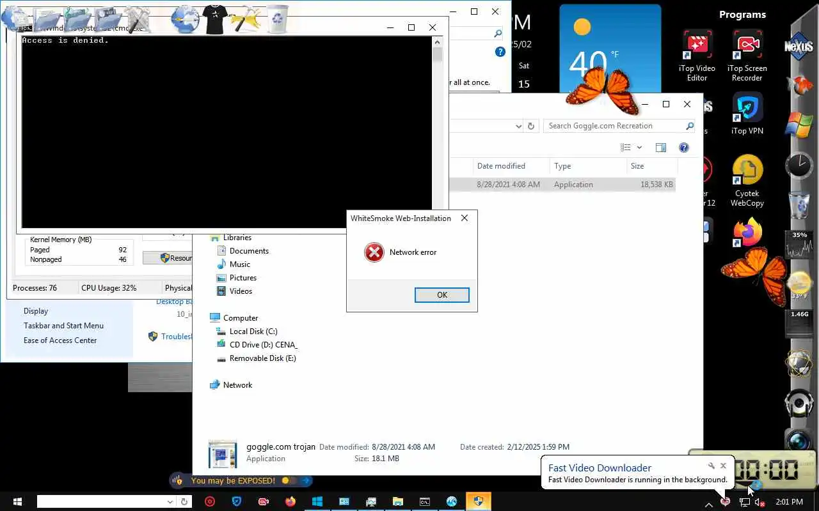Click the camera lens icon in the Nexus dock
819x511 pixels.
(x=799, y=441)
